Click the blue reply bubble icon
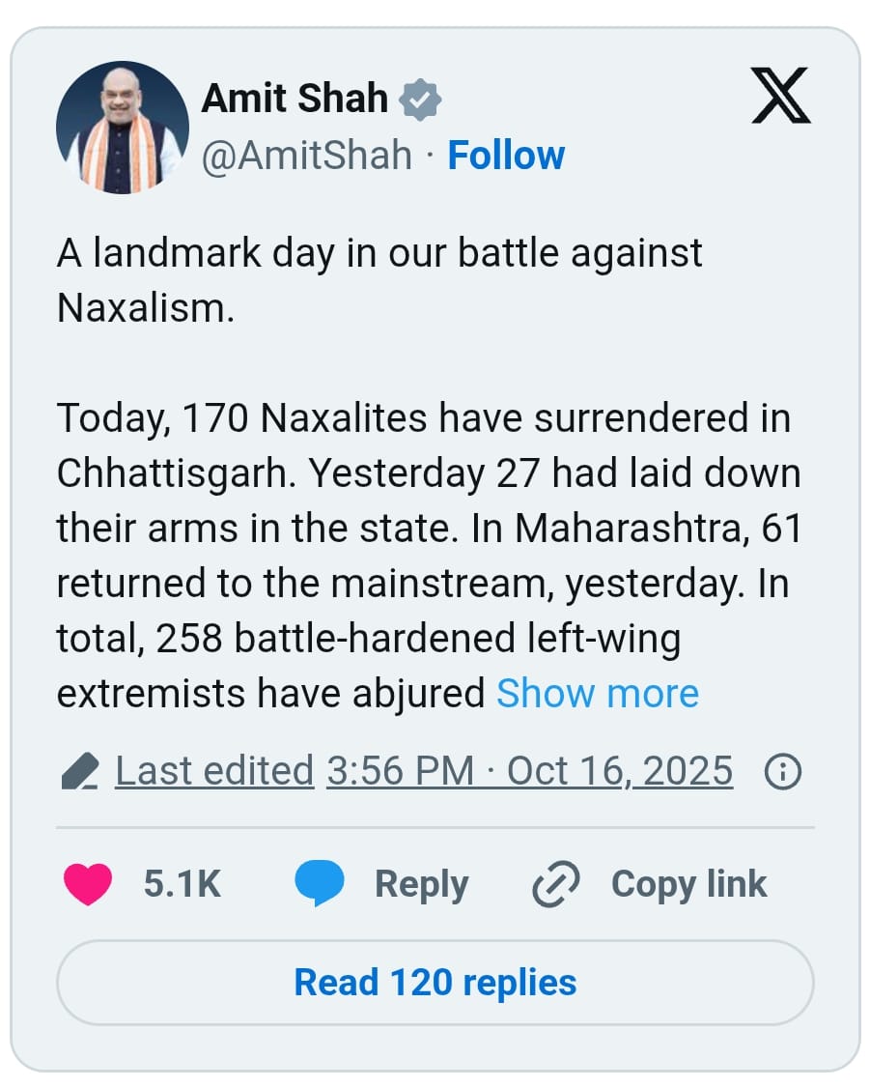Image resolution: width=870 pixels, height=1088 pixels. pos(320,884)
